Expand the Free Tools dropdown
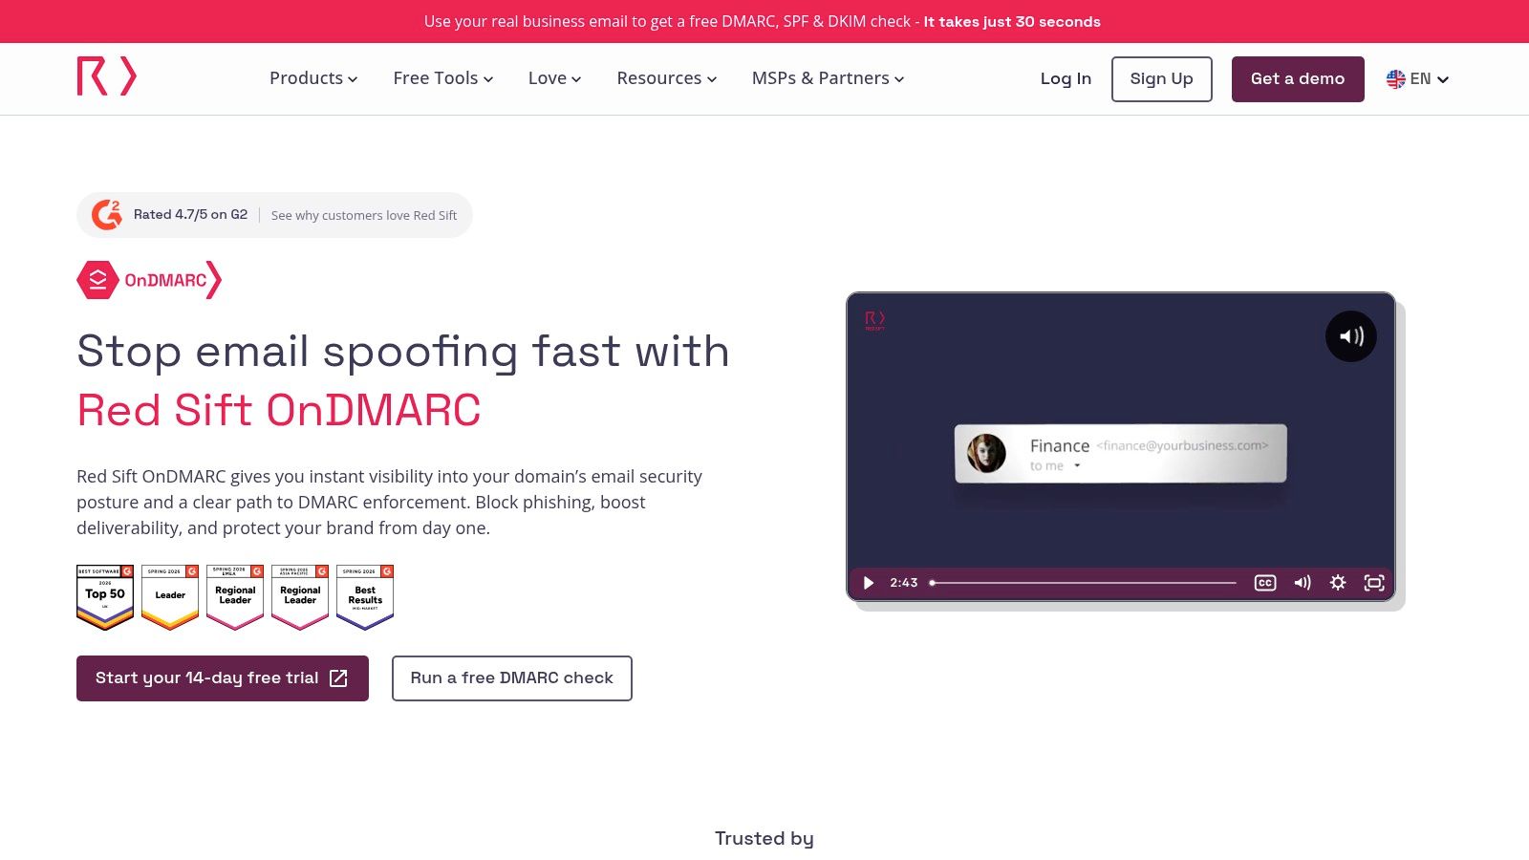Viewport: 1529px width, 860px height. coord(443,78)
